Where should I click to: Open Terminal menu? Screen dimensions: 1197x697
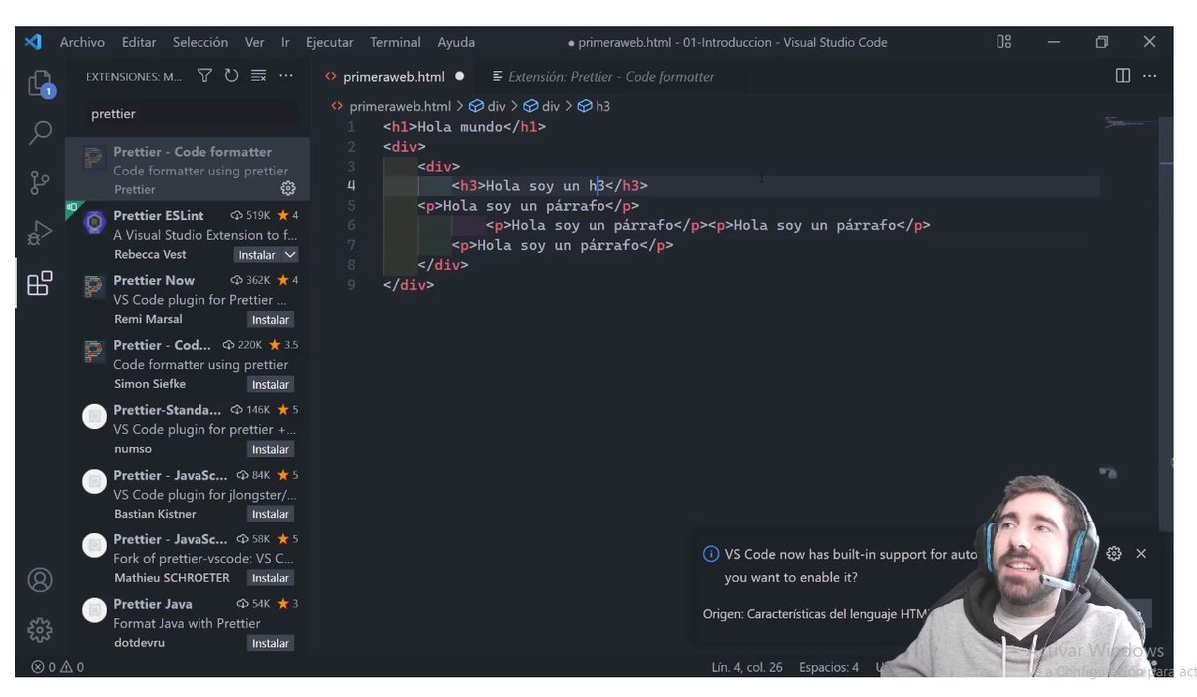(395, 42)
